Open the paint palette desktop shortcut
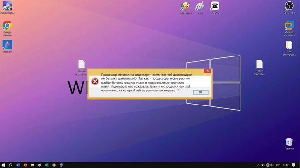 [x=200, y=8]
